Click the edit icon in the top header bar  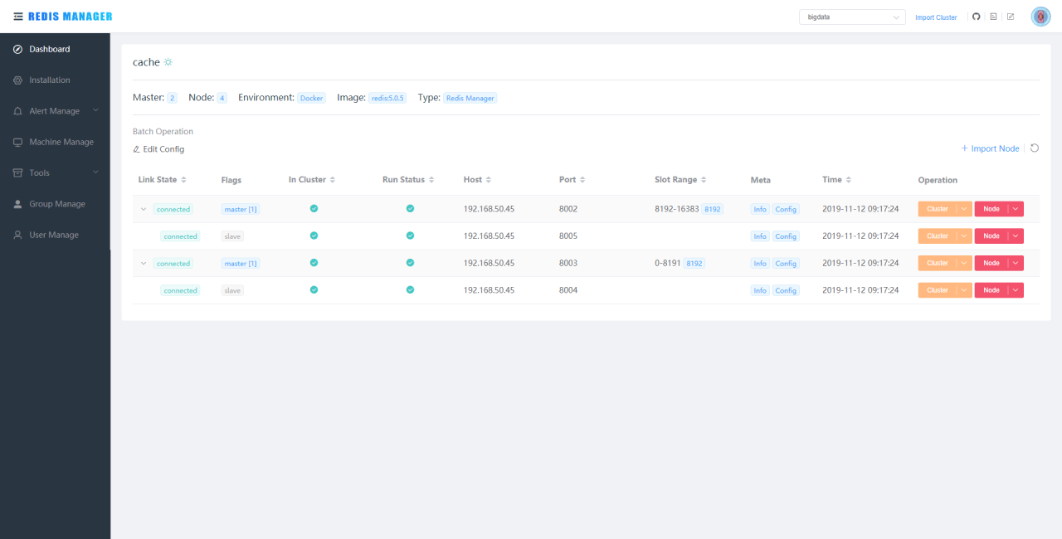pos(1011,17)
